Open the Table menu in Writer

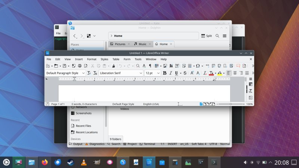[x=116, y=59]
